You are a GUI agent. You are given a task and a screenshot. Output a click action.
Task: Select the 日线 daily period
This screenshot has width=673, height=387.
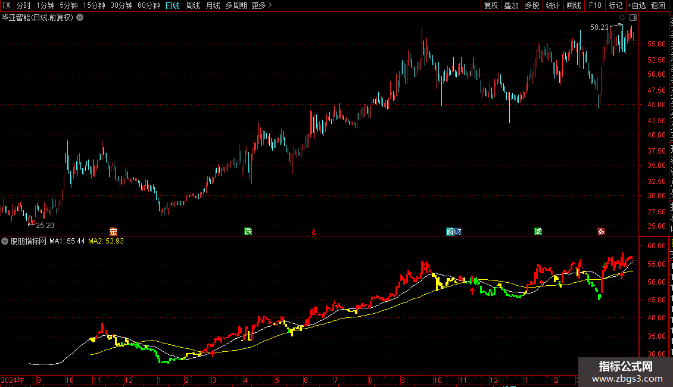click(x=173, y=5)
